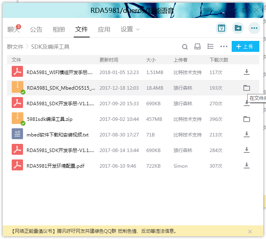
Task: Click the share-folder arrow icon in header
Action: (238, 28)
